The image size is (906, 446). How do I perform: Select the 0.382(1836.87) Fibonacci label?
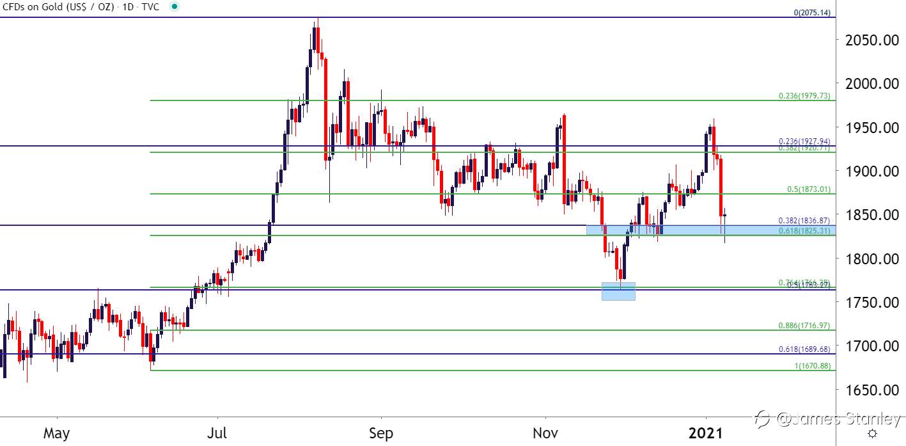click(804, 221)
